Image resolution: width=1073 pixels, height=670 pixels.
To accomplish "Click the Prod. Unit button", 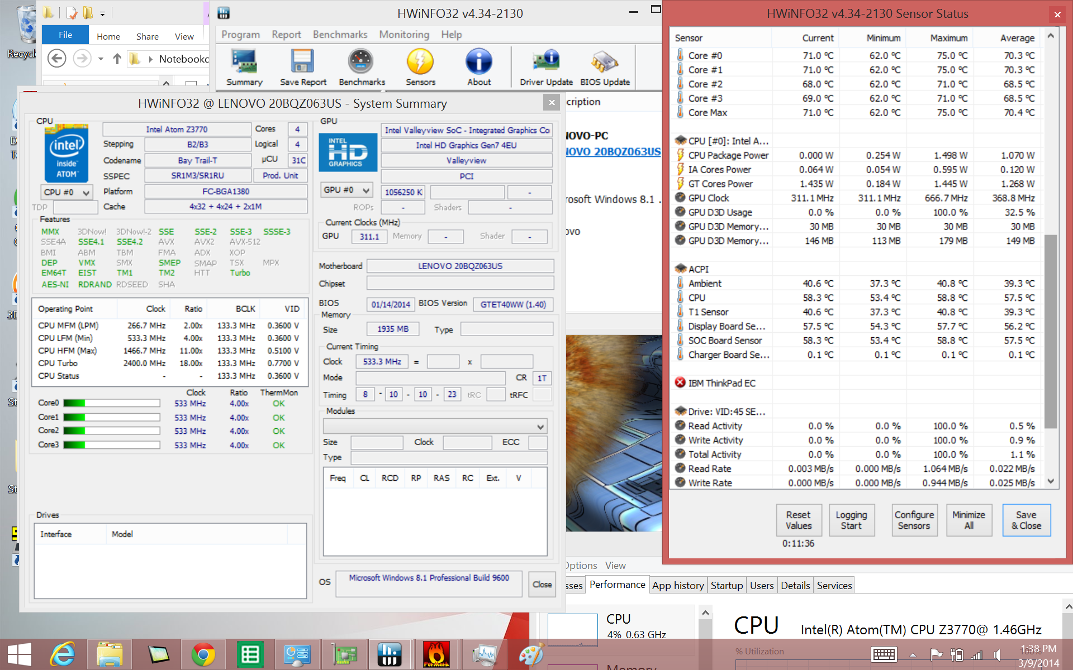I will pyautogui.click(x=281, y=175).
